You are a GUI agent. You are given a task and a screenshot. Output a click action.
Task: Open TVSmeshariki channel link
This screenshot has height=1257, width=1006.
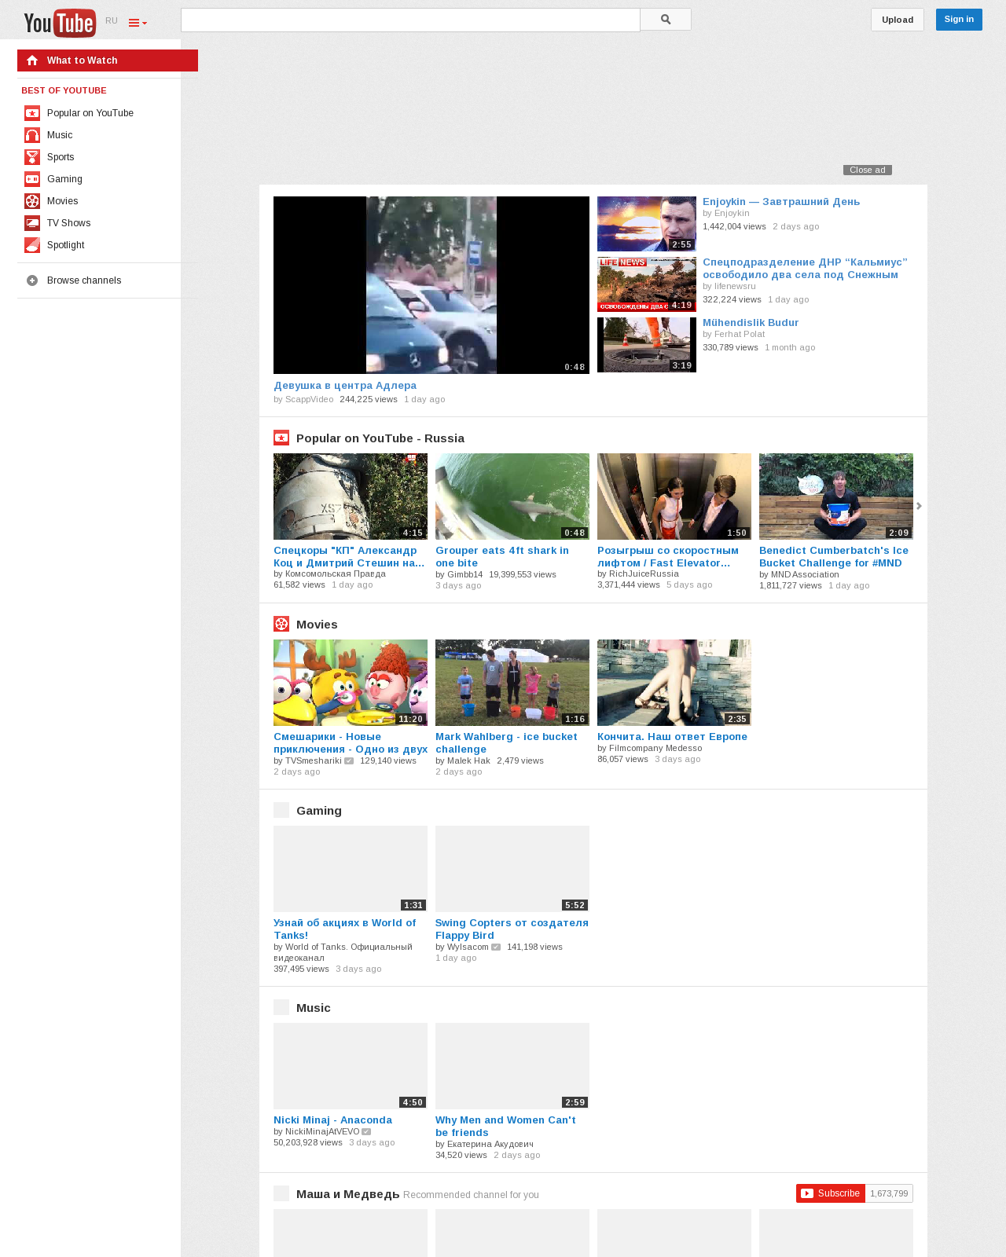[314, 760]
